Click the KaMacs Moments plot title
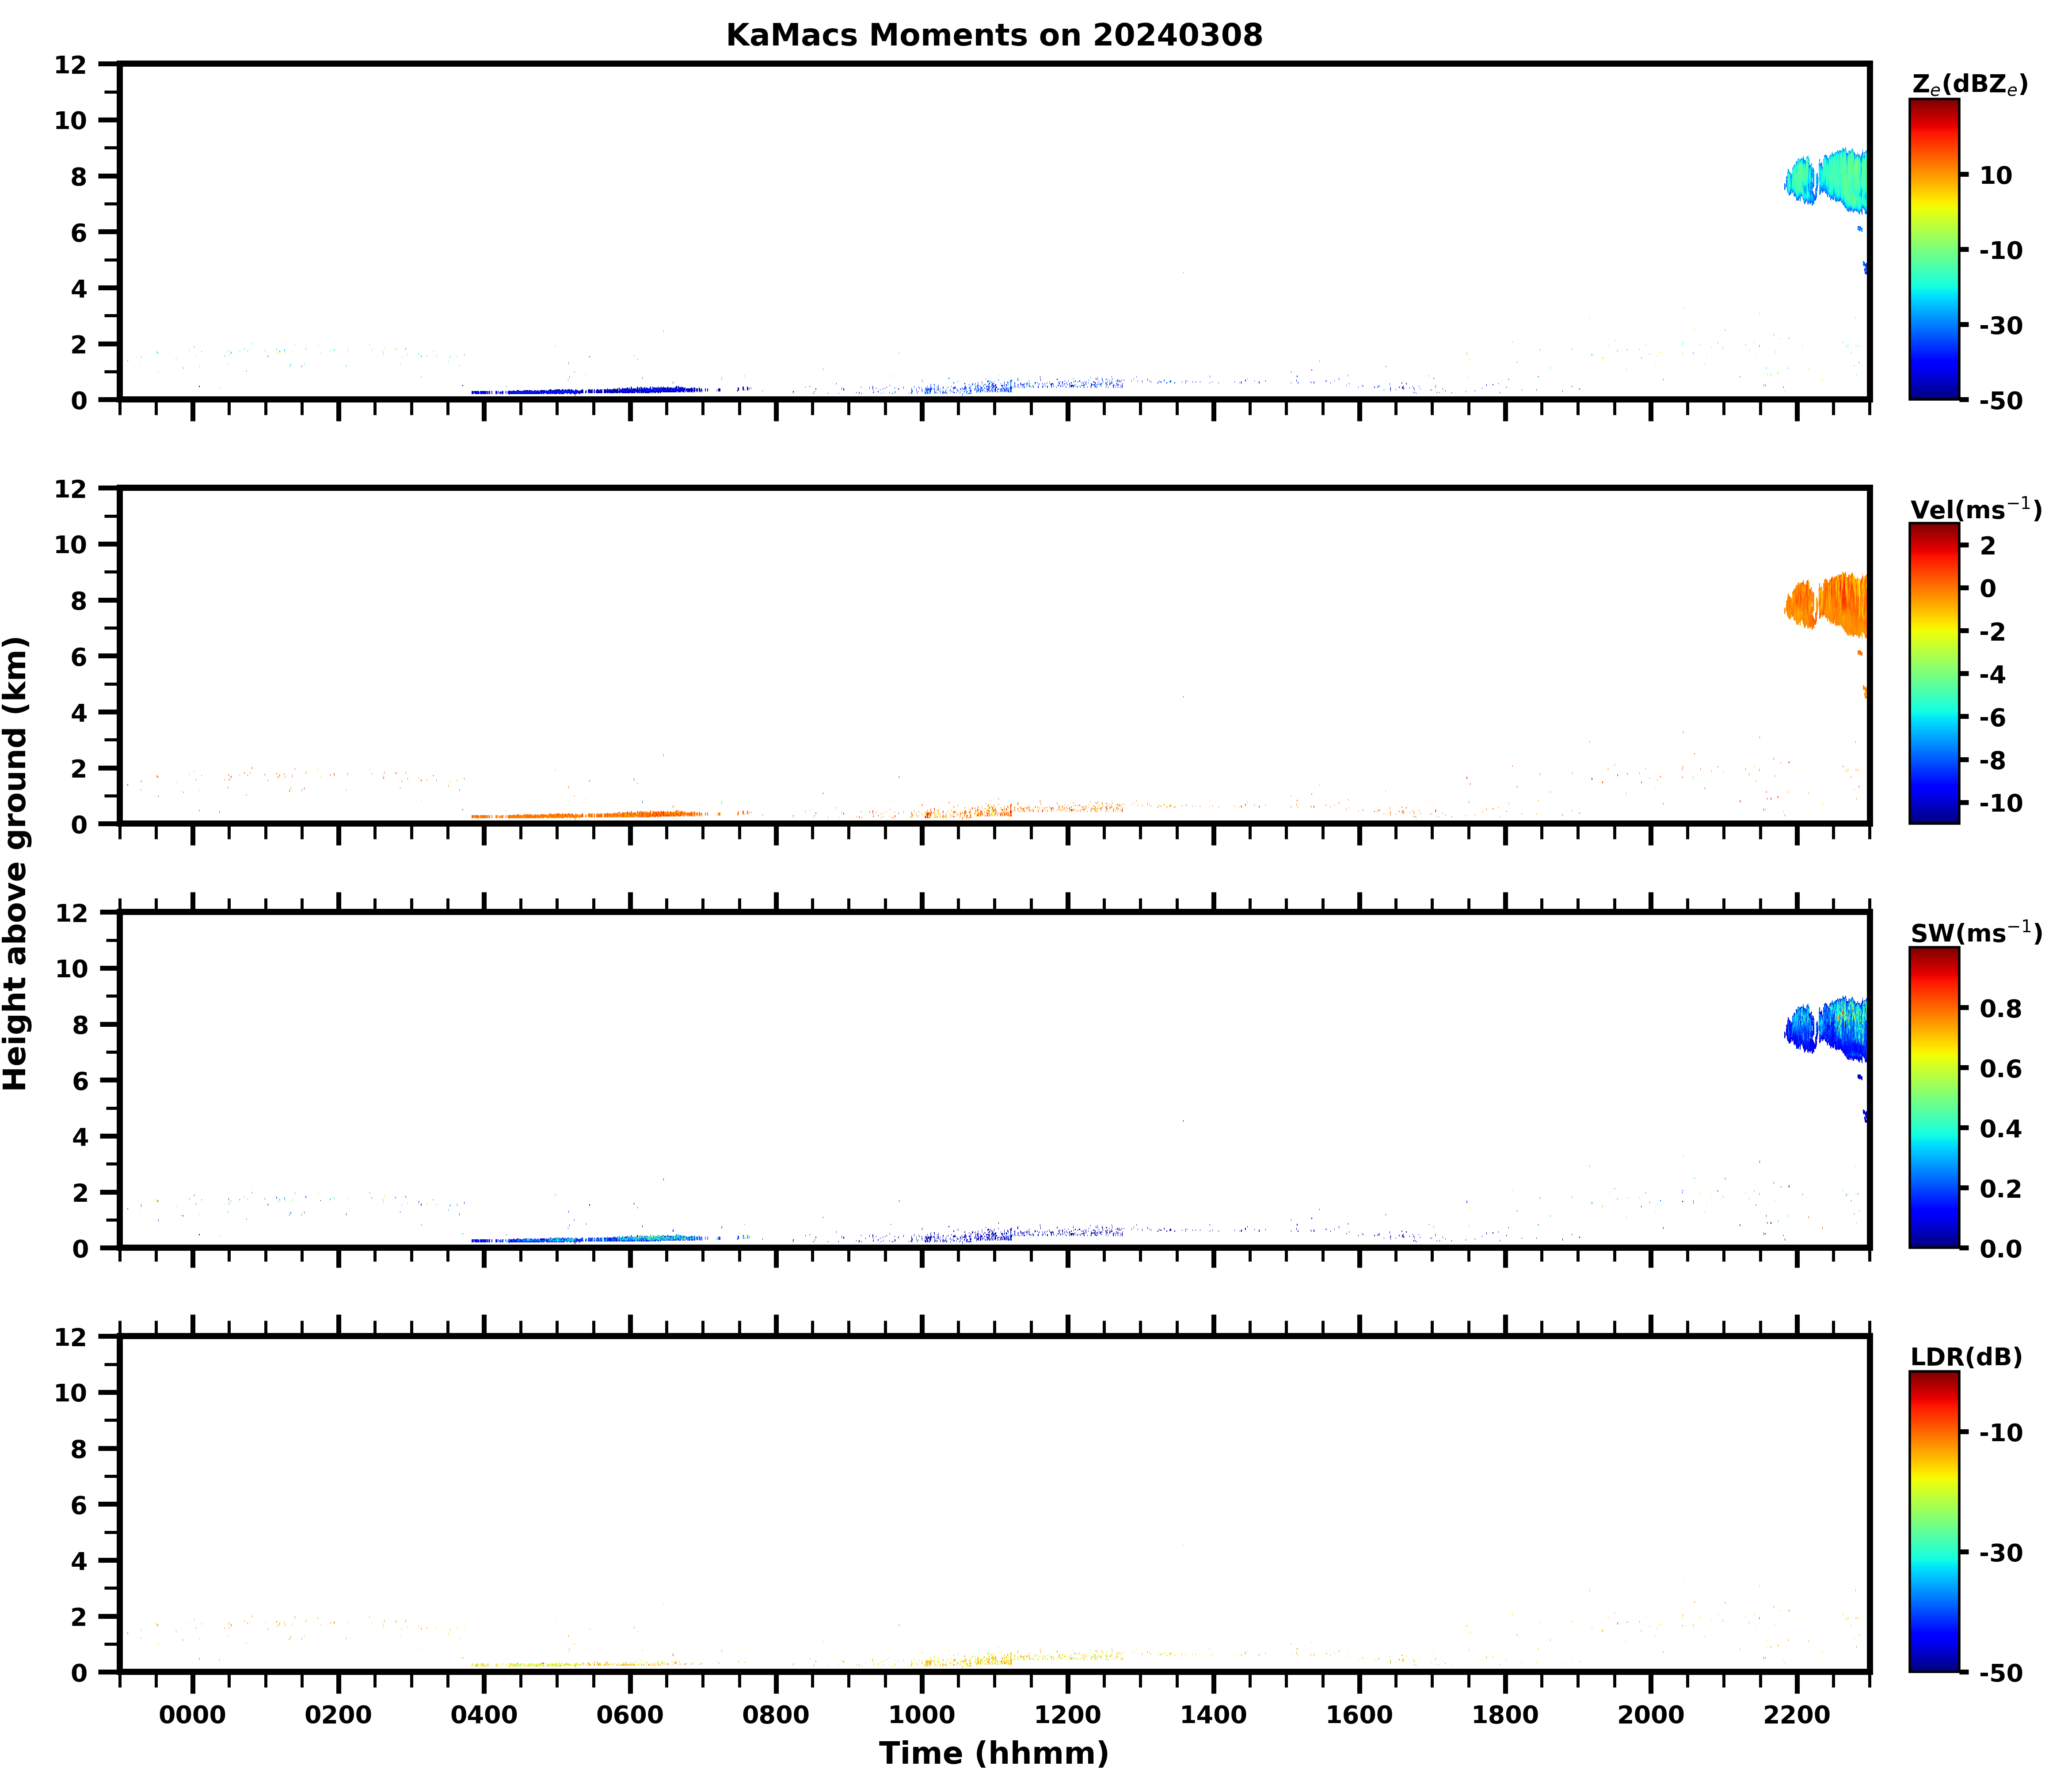This screenshot has height=1792, width=2064. click(994, 35)
